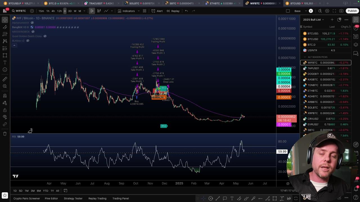Select the trend line drawing tool
360x202 pixels.
pyautogui.click(x=5, y=27)
